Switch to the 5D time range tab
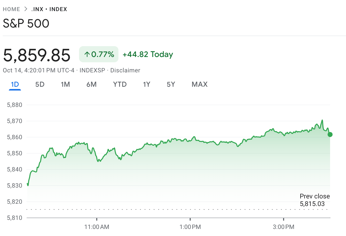Viewport: 346px width, 236px height. point(40,84)
